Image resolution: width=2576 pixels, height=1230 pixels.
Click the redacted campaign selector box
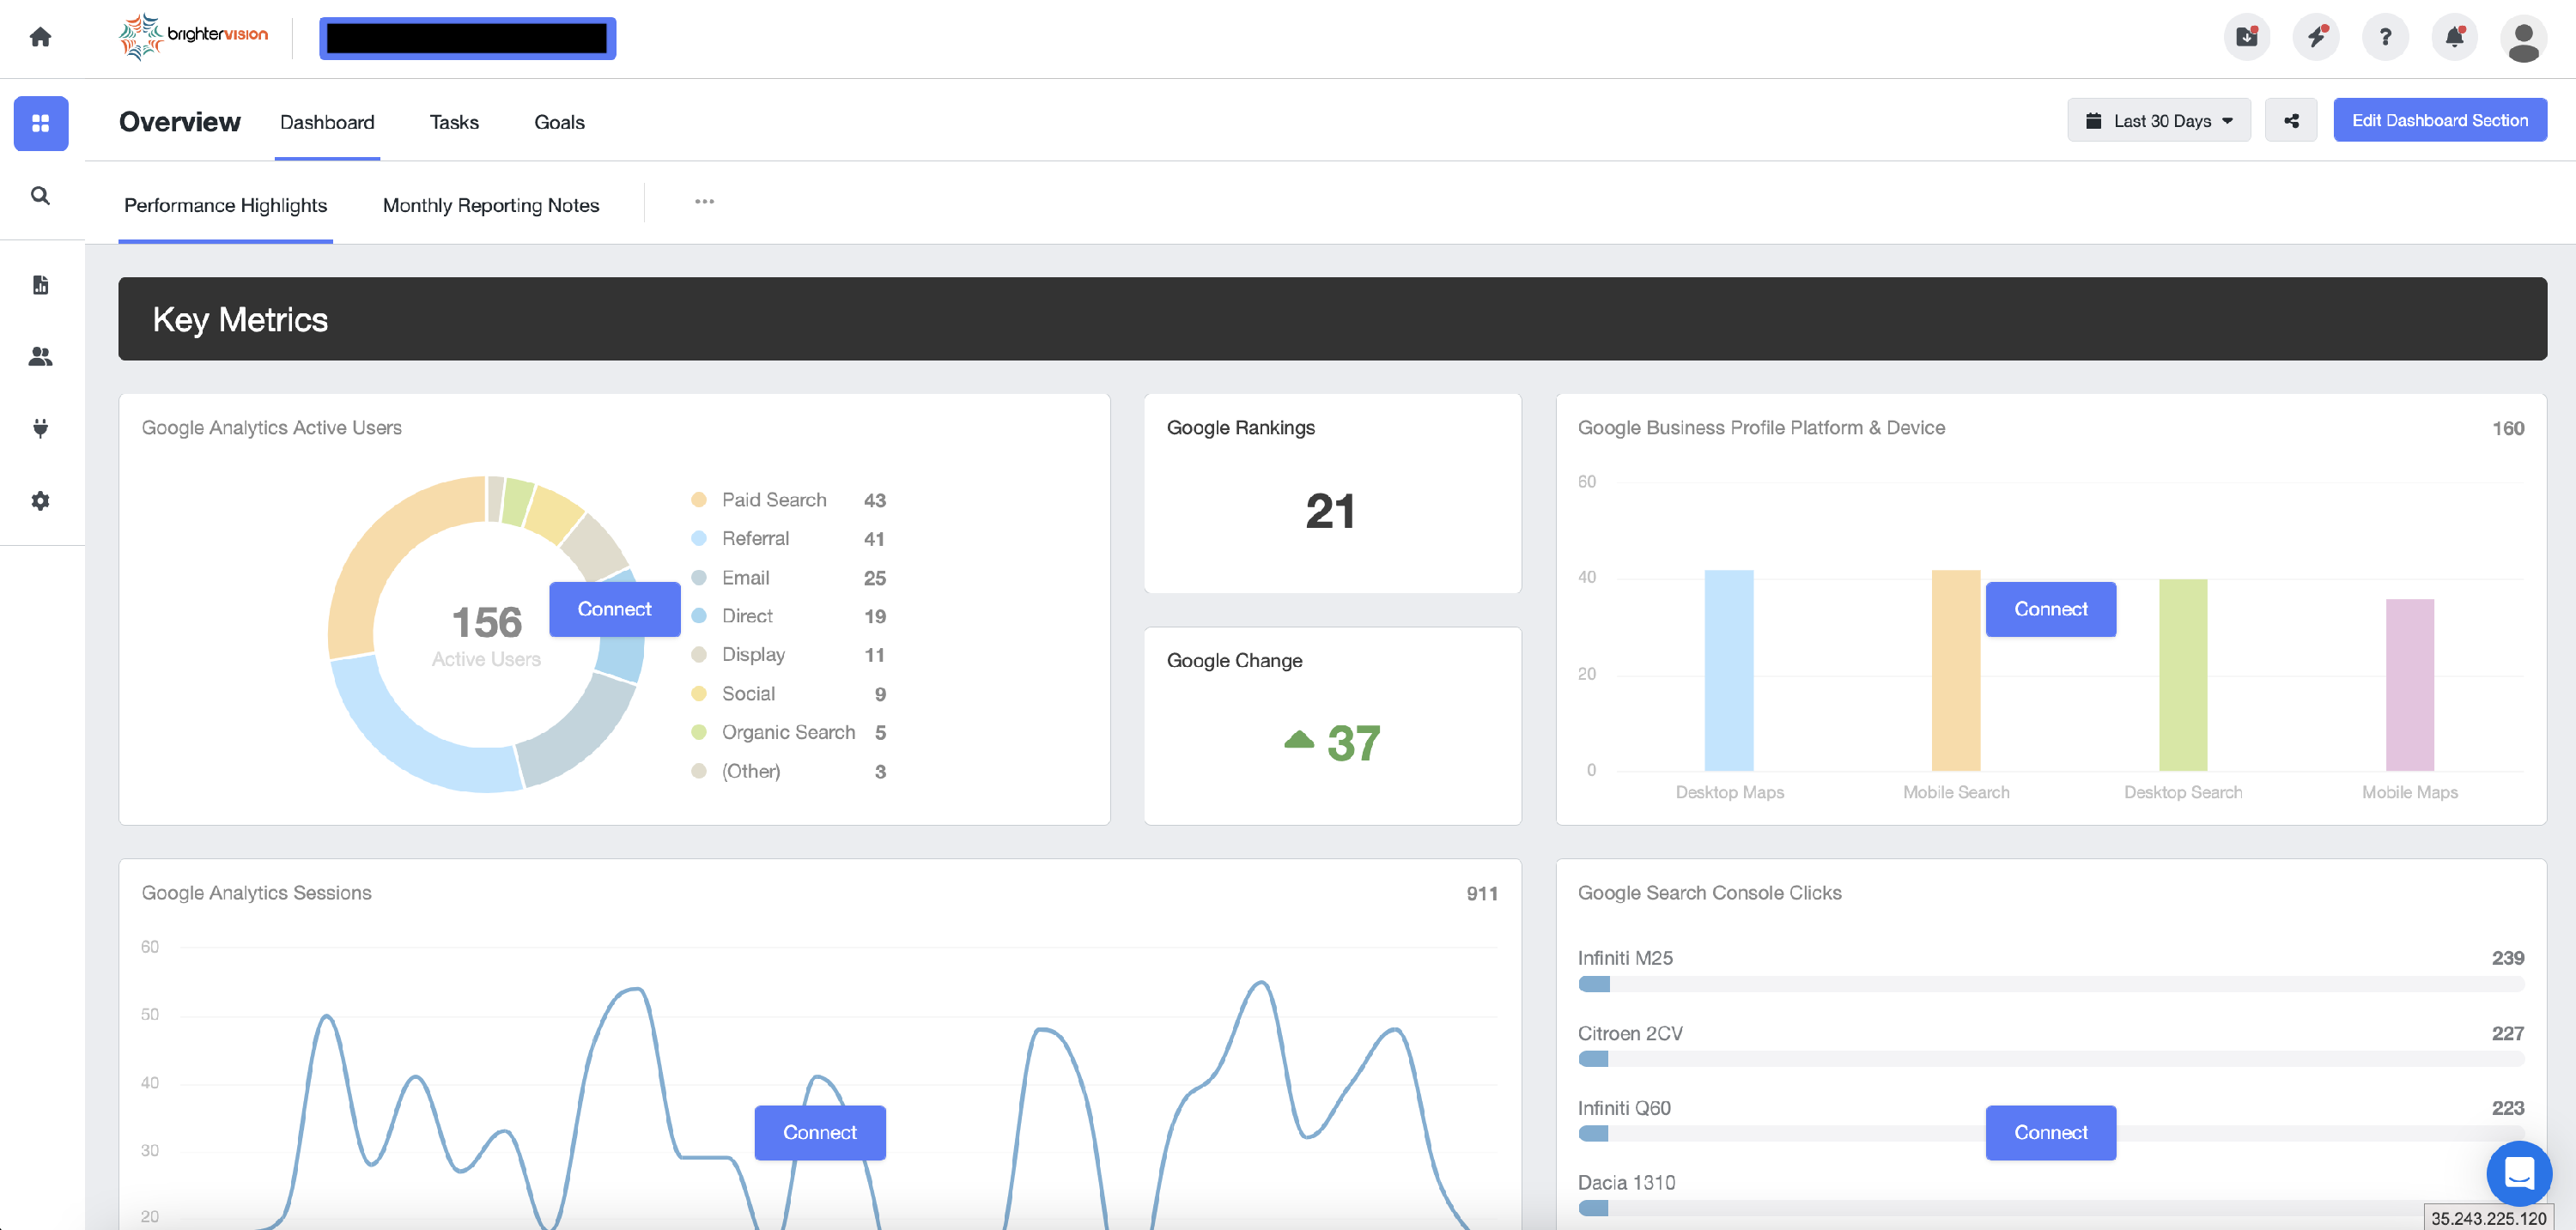pos(467,38)
